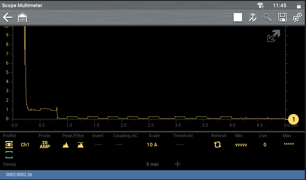Image resolution: width=306 pixels, height=180 pixels.
Task: Open the settings gears icon
Action: click(297, 18)
